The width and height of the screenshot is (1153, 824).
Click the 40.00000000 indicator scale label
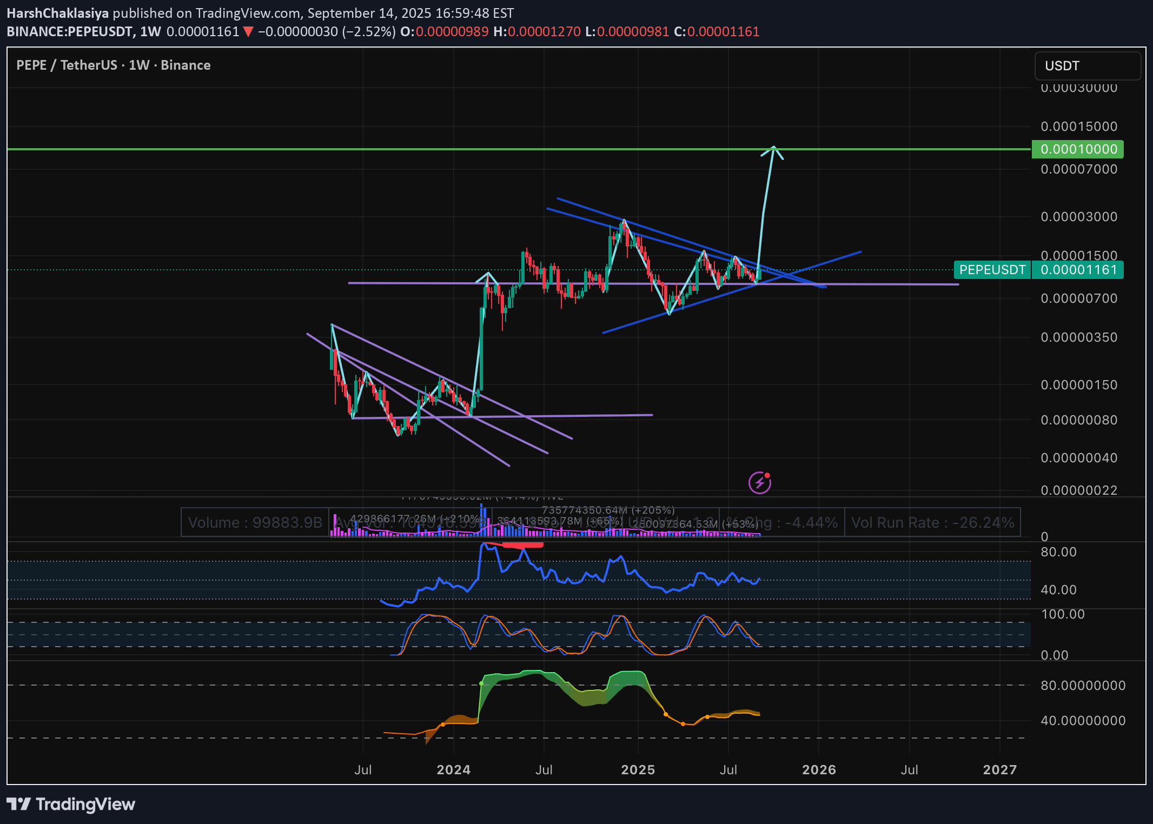[x=1083, y=721]
